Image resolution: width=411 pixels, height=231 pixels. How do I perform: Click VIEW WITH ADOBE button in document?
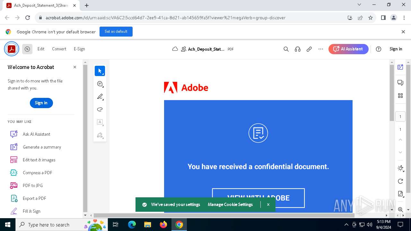click(x=258, y=198)
